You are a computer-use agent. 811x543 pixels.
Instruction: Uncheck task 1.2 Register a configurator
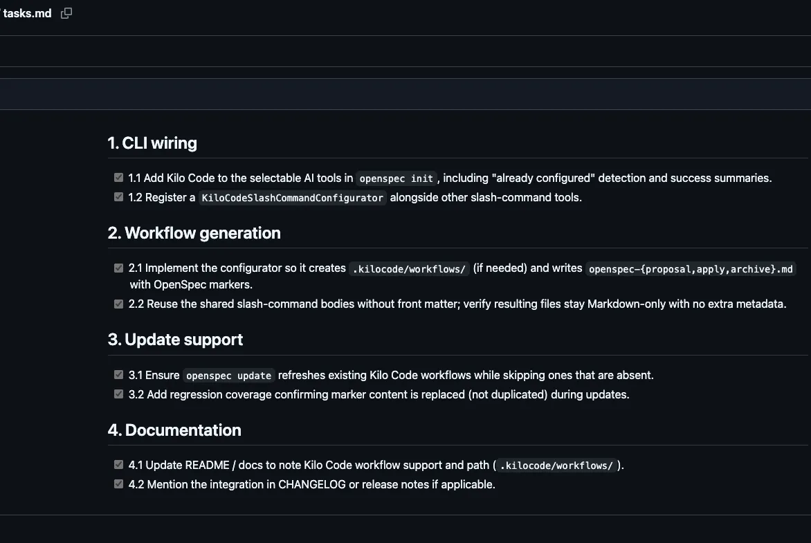119,197
